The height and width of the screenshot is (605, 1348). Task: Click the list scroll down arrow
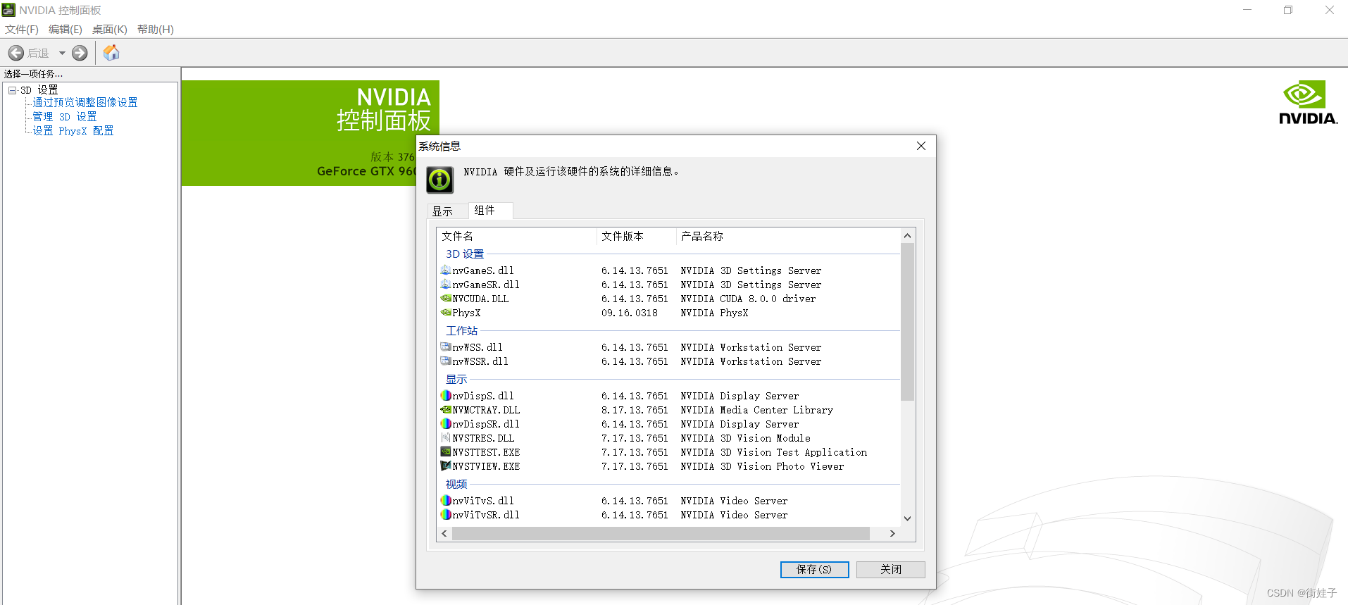point(908,519)
